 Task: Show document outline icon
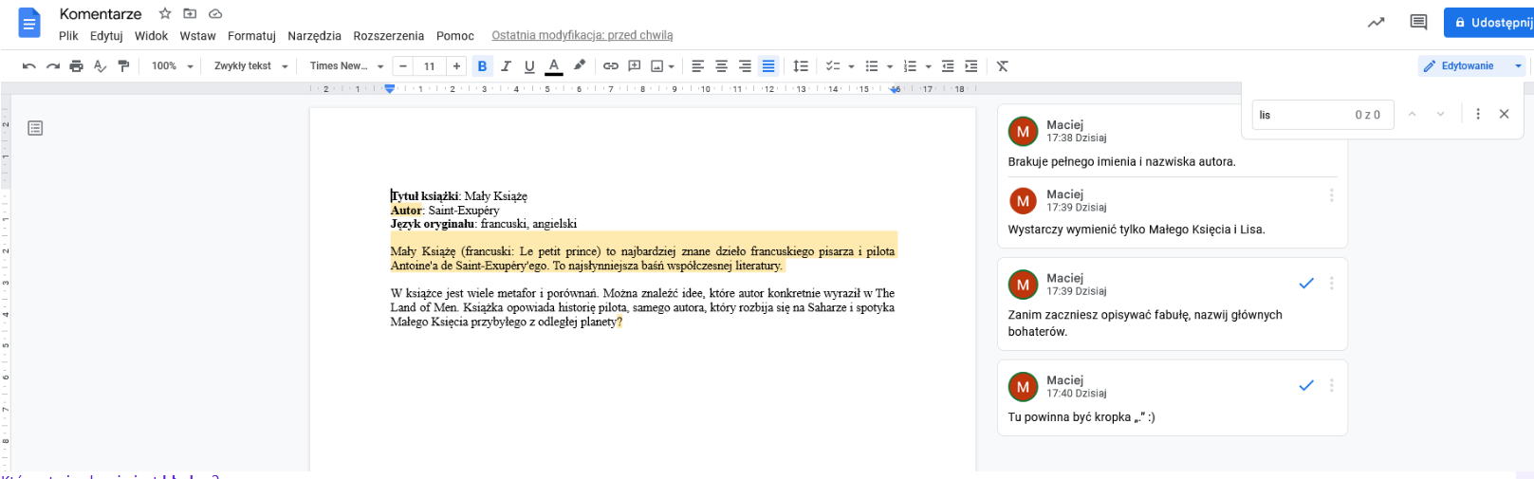[35, 128]
